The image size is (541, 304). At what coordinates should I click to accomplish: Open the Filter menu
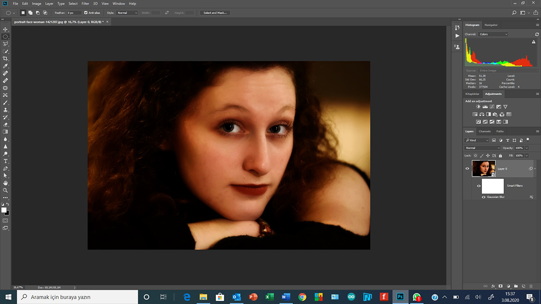point(85,4)
